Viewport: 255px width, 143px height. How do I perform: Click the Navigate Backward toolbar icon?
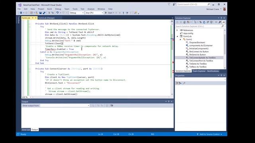21,13
